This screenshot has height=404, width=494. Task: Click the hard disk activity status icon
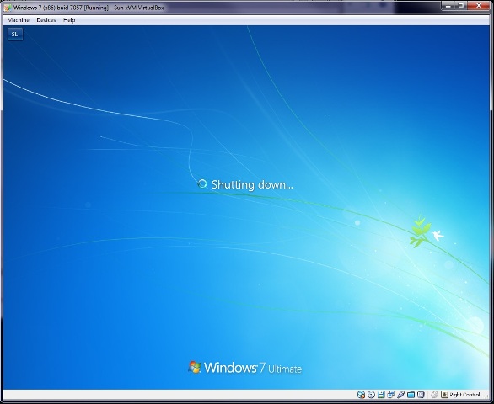[362, 394]
